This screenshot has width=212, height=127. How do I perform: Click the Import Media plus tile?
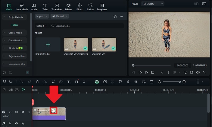48,45
